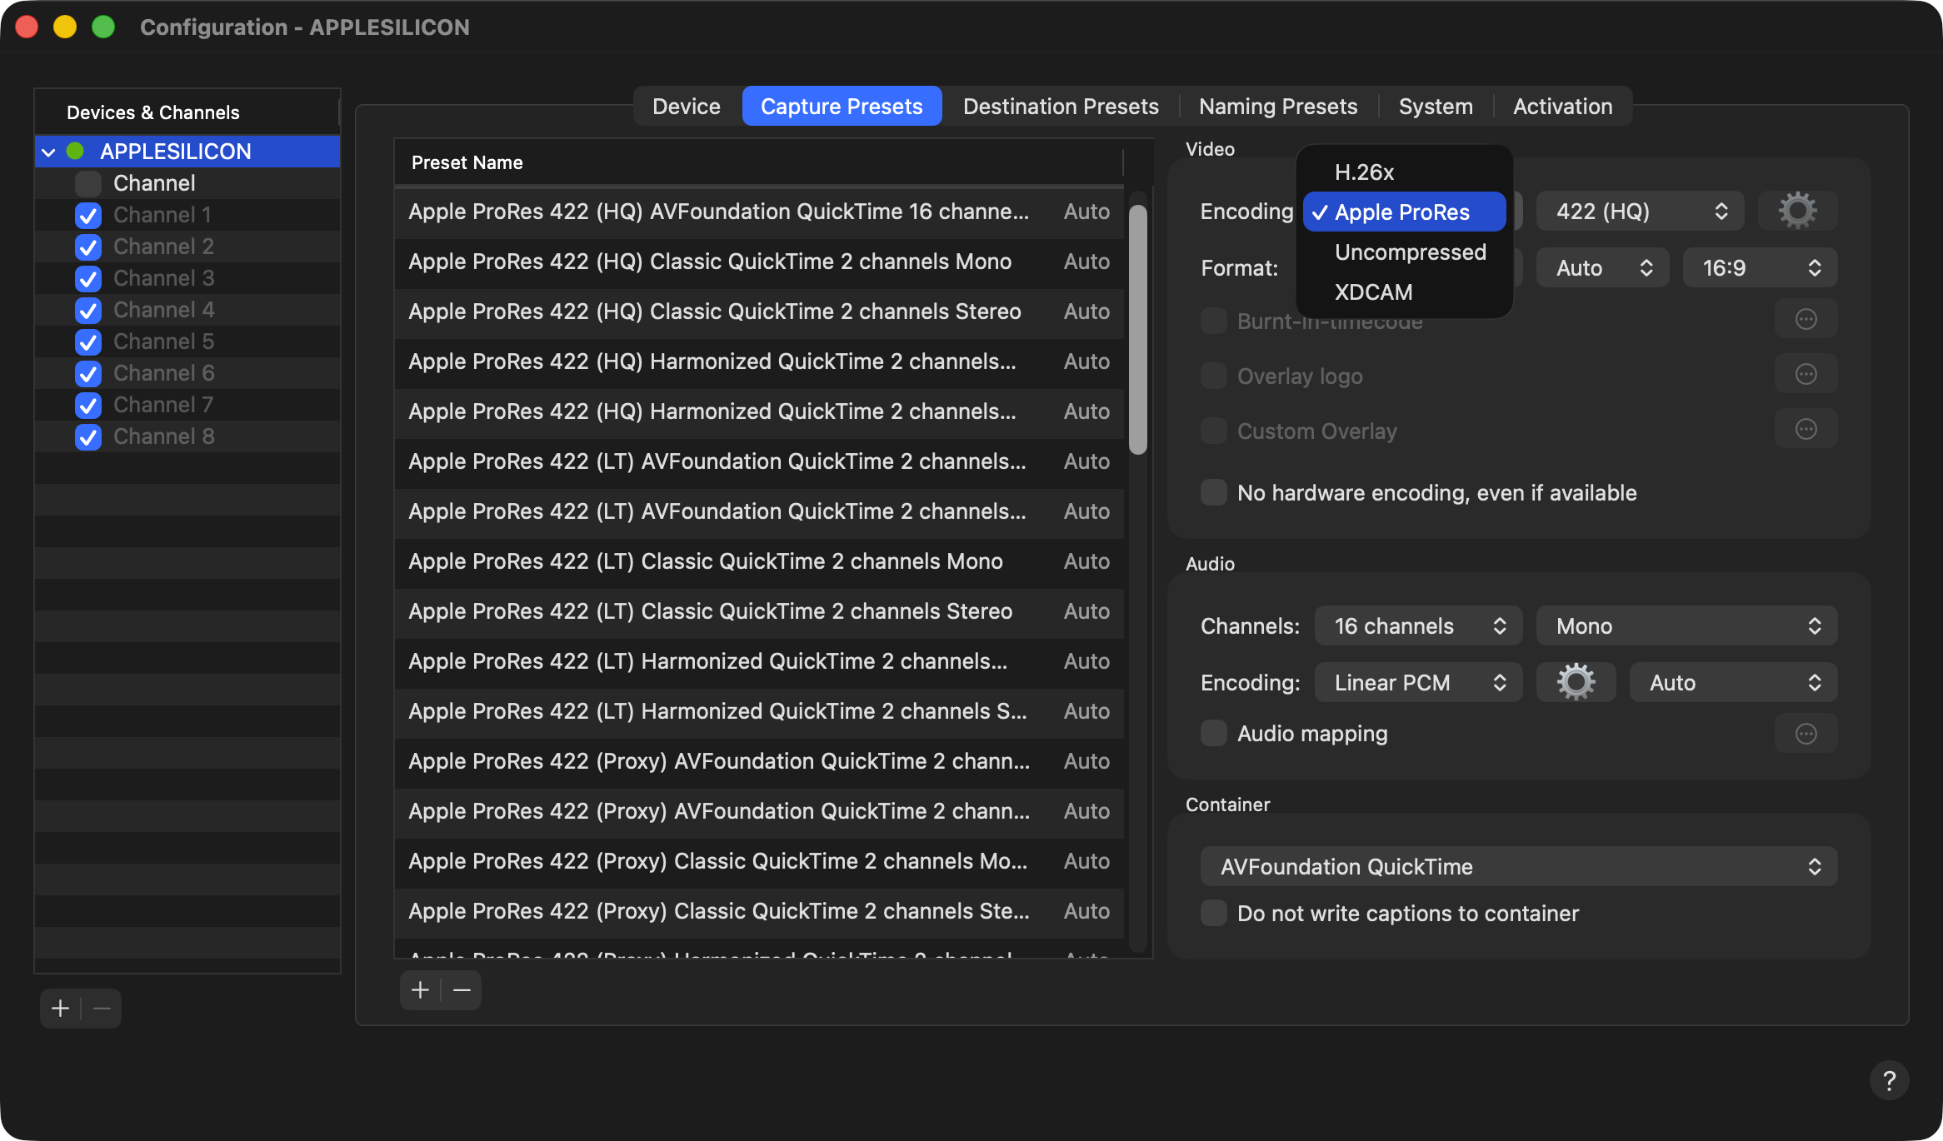Add a new device or channel

(x=60, y=1009)
